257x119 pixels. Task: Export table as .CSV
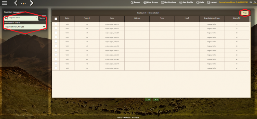(x=148, y=99)
